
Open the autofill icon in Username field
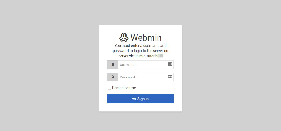coord(170,64)
